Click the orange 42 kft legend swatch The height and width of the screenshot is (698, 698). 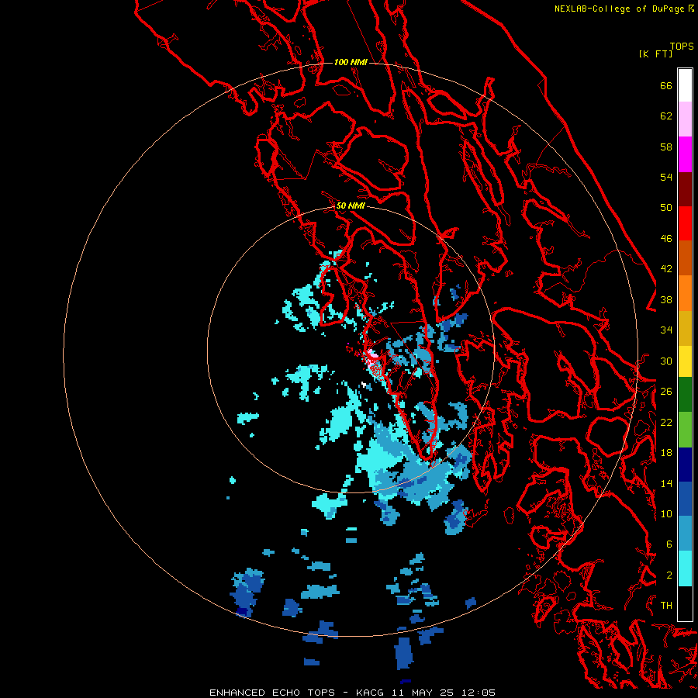tap(685, 293)
